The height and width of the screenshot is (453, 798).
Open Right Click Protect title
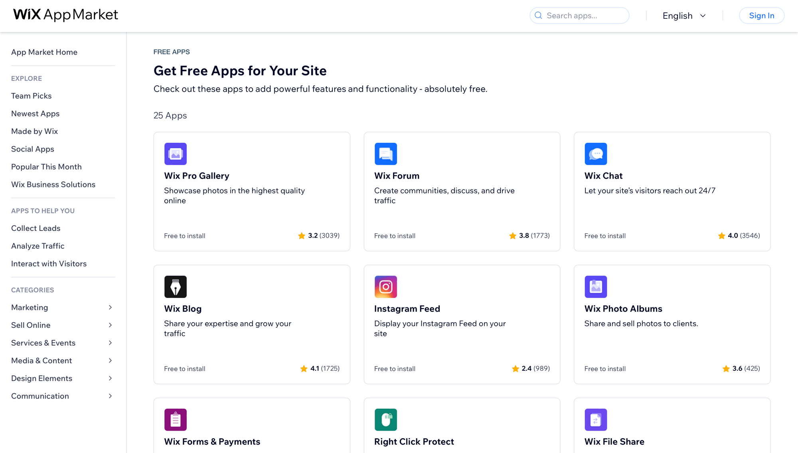click(414, 441)
